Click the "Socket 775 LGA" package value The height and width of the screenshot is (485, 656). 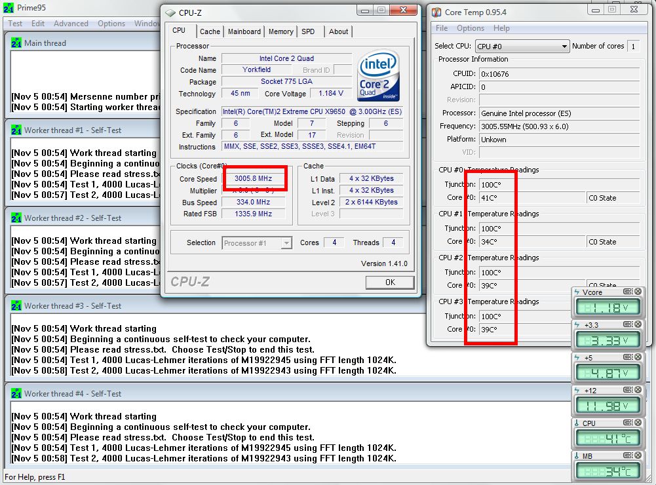coord(286,82)
